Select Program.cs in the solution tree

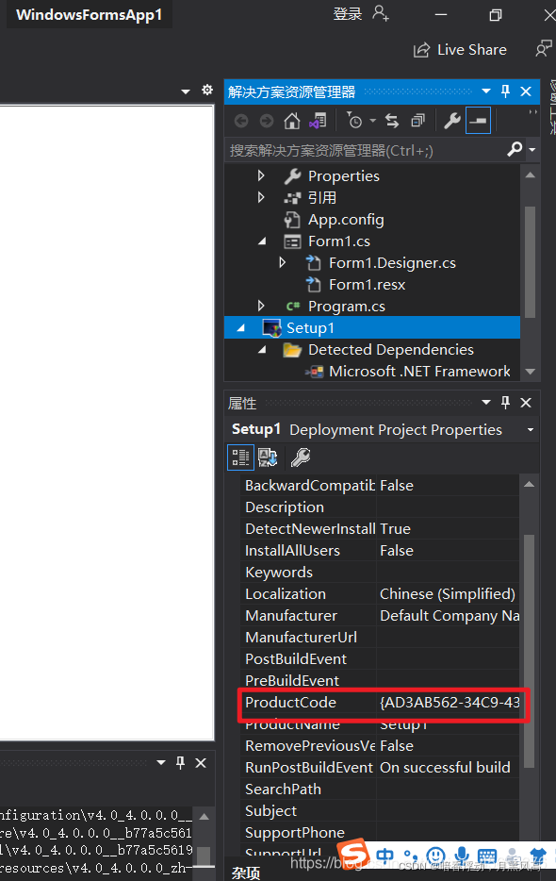point(347,307)
